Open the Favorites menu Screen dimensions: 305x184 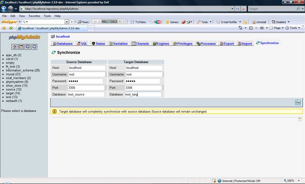(34, 16)
